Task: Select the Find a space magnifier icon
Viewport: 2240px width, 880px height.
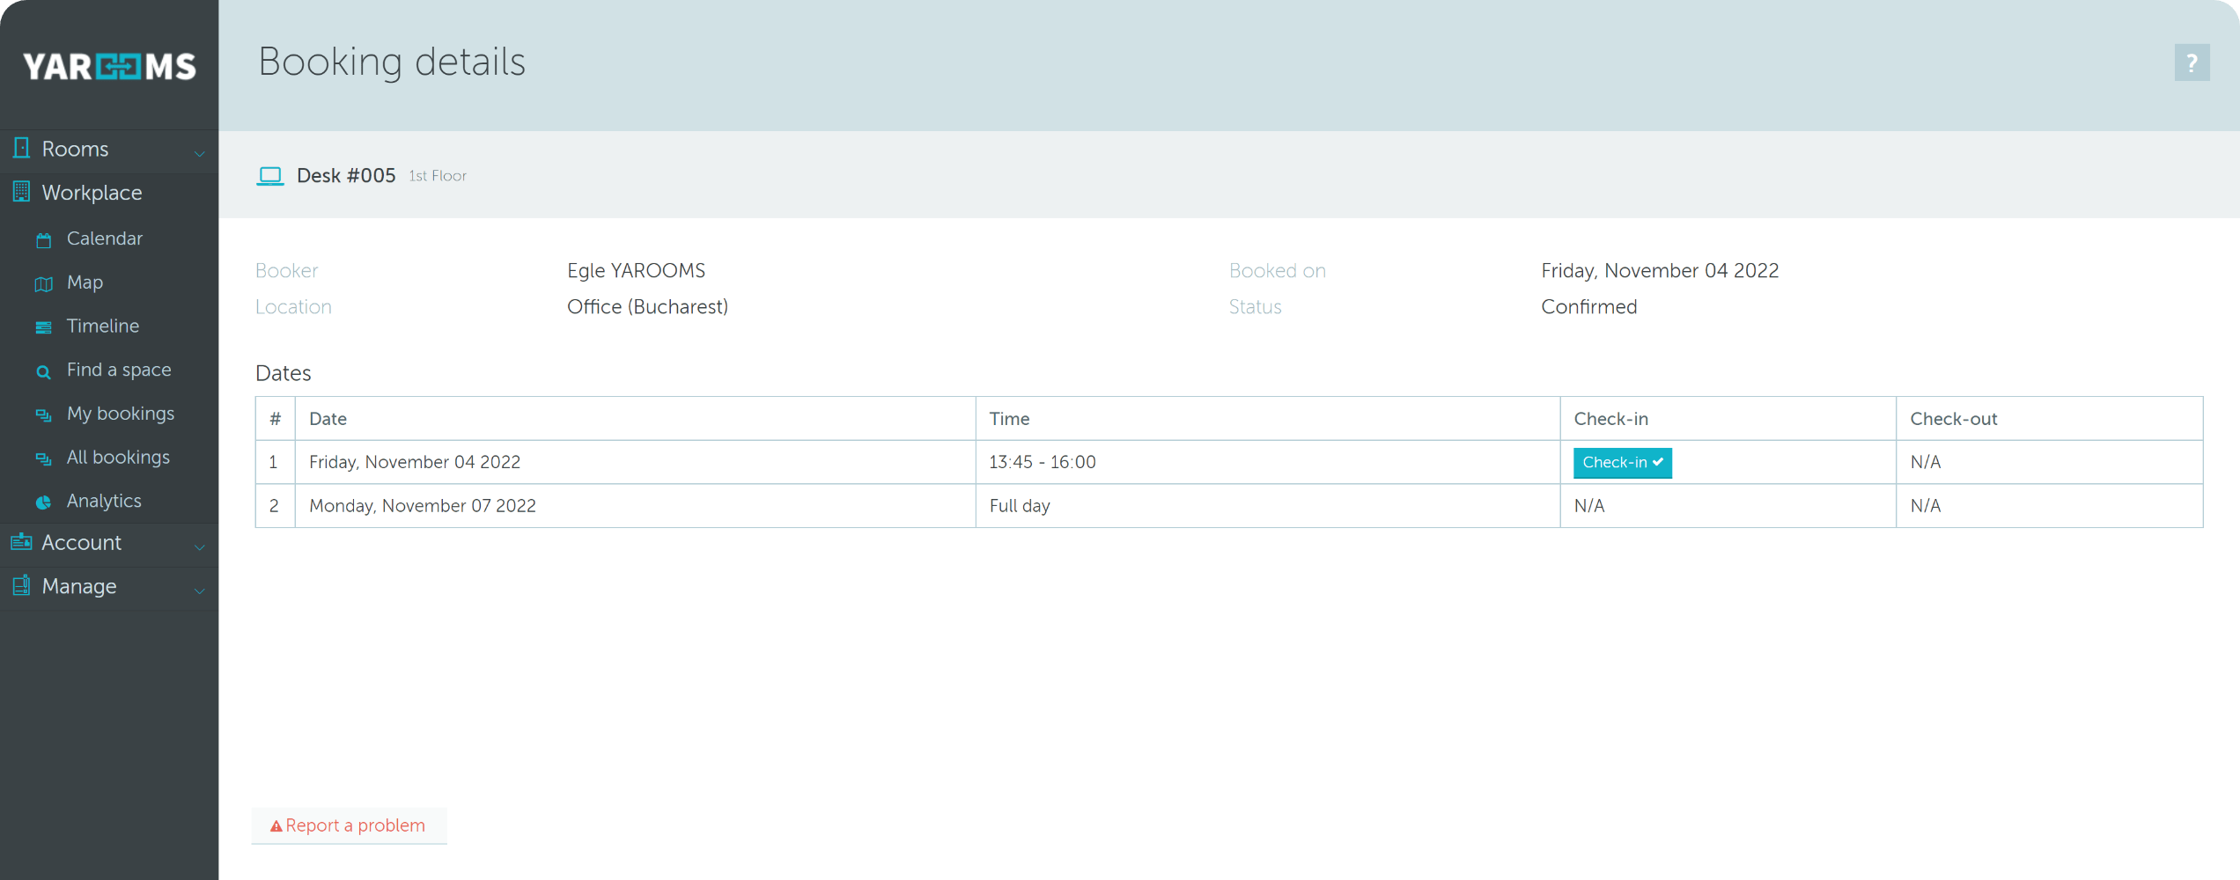Action: [x=43, y=371]
